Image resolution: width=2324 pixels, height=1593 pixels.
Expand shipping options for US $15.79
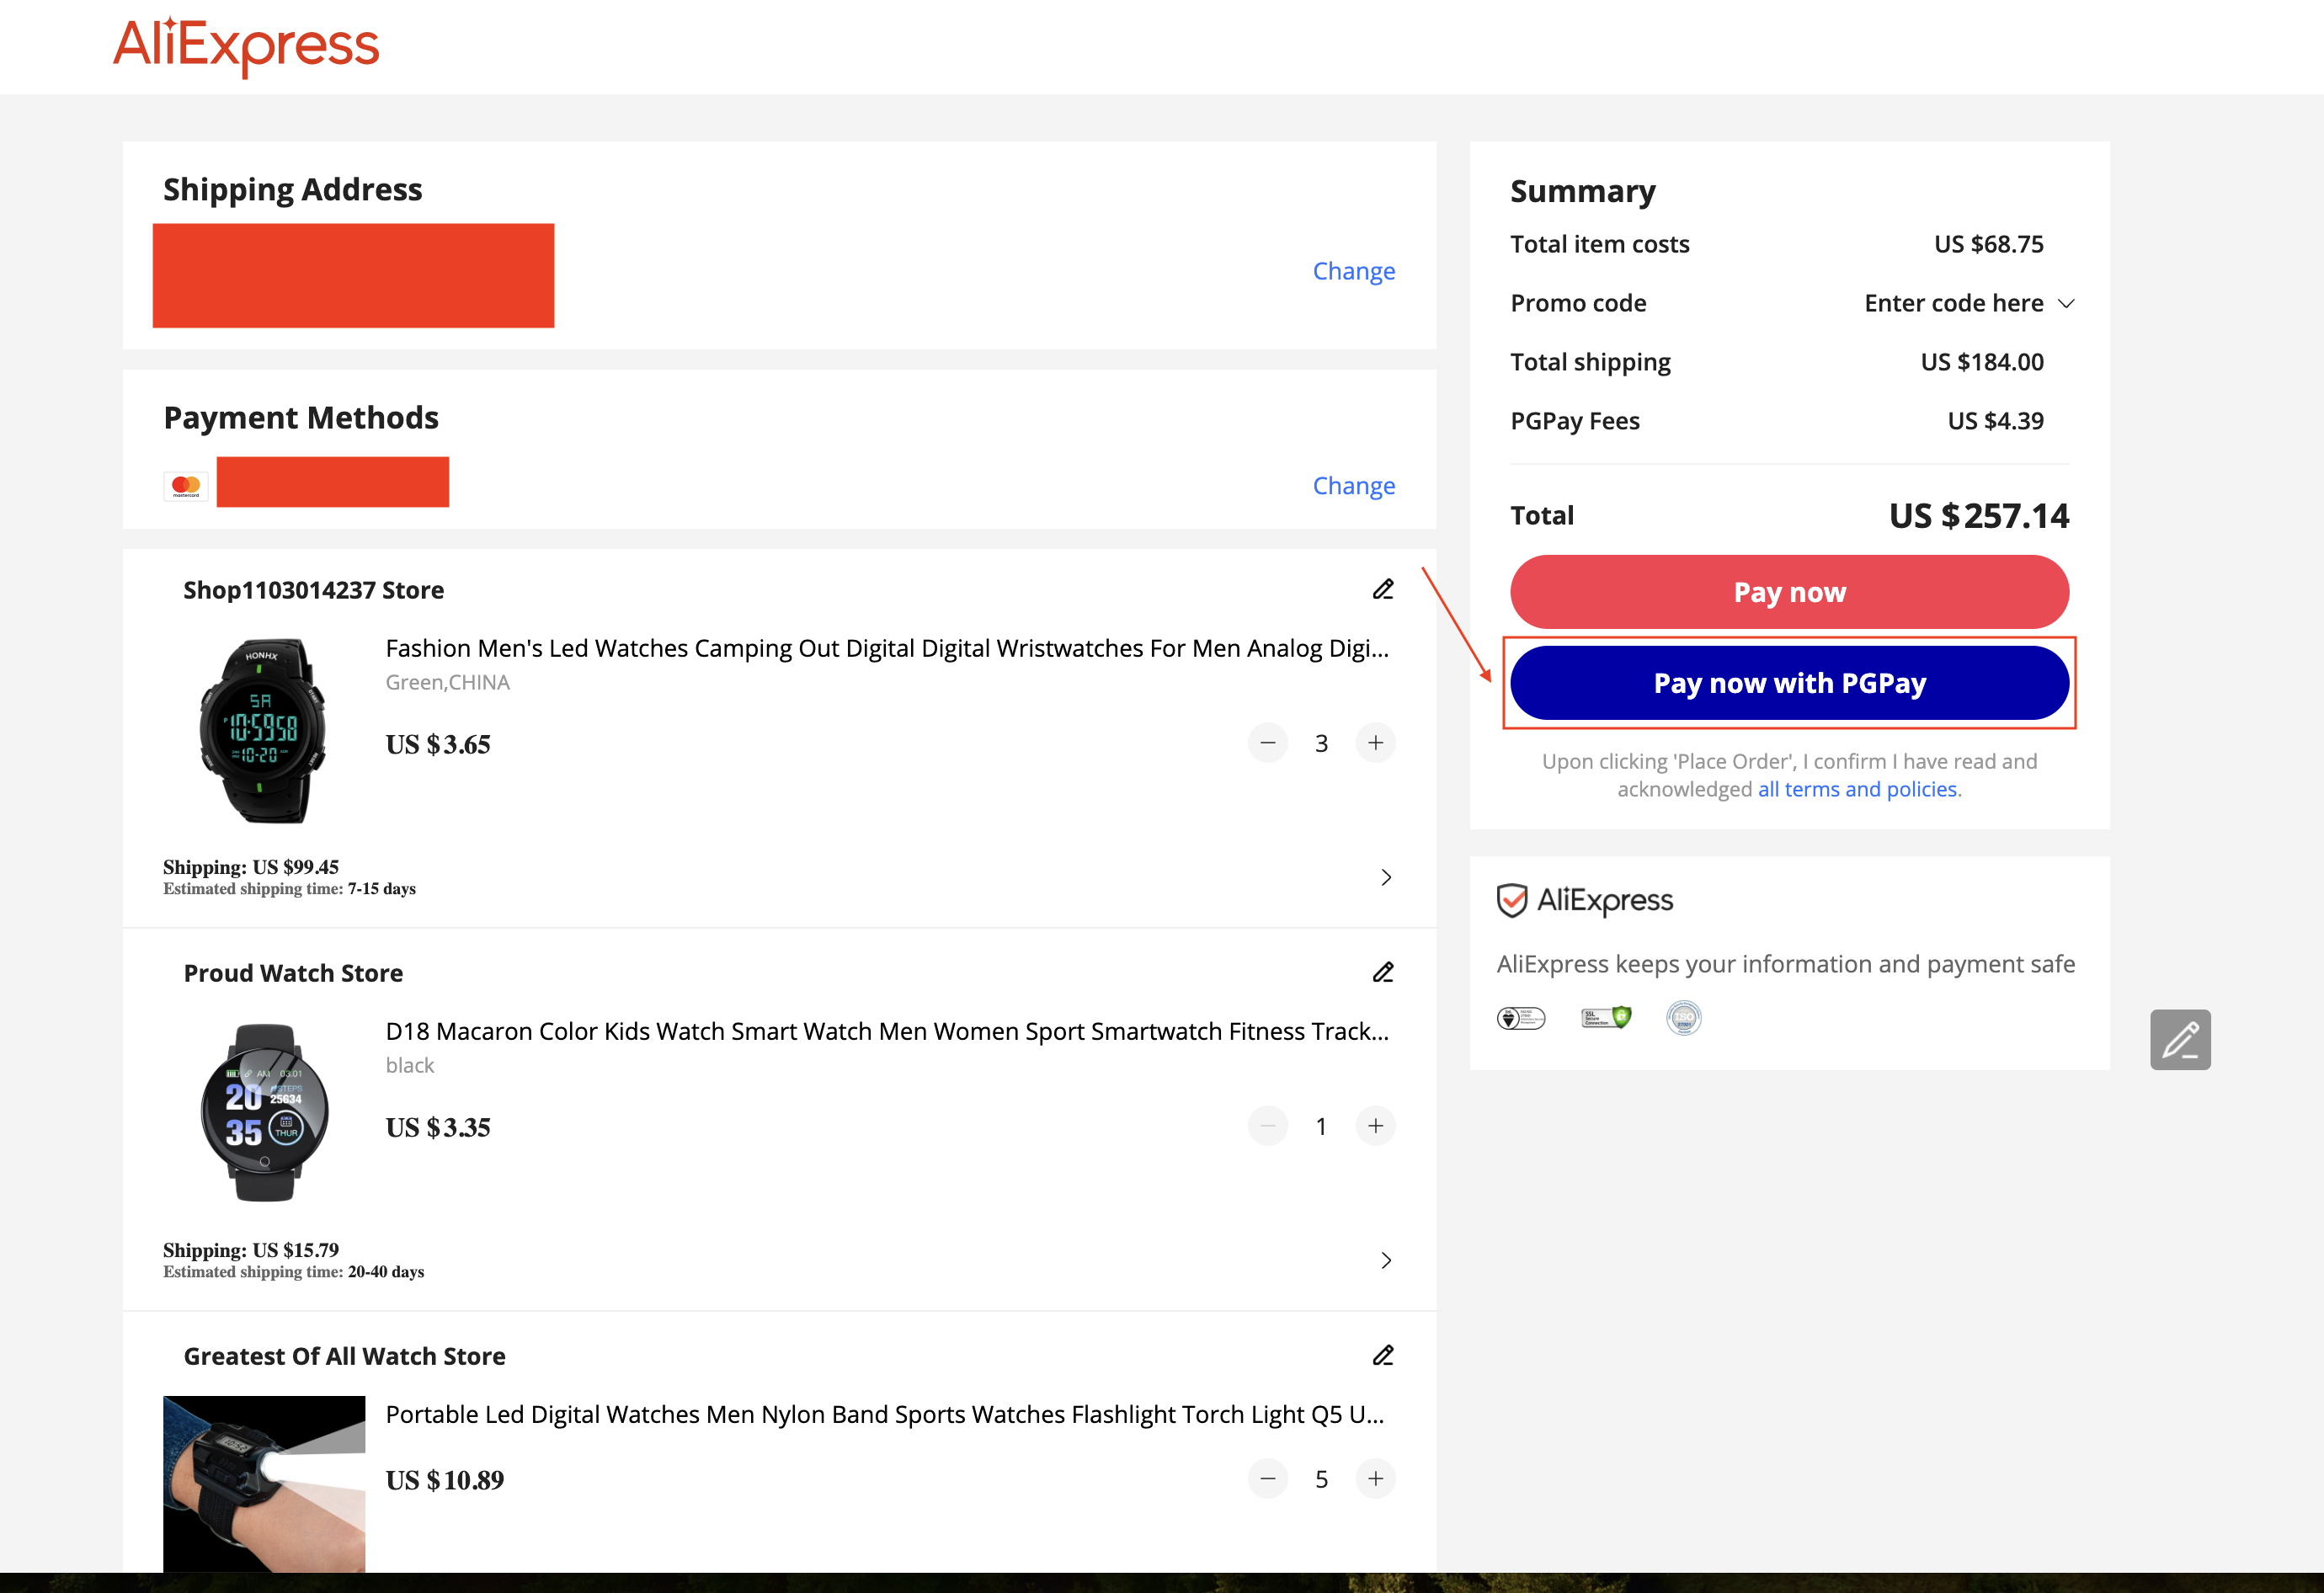[1385, 1260]
